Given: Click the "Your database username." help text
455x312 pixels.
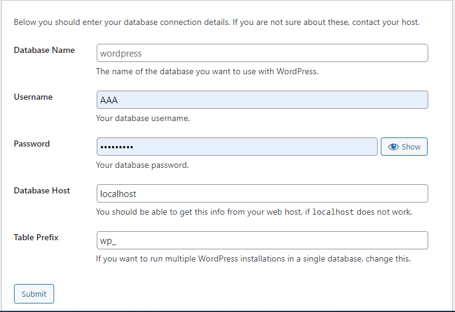Looking at the screenshot, I should (x=143, y=118).
